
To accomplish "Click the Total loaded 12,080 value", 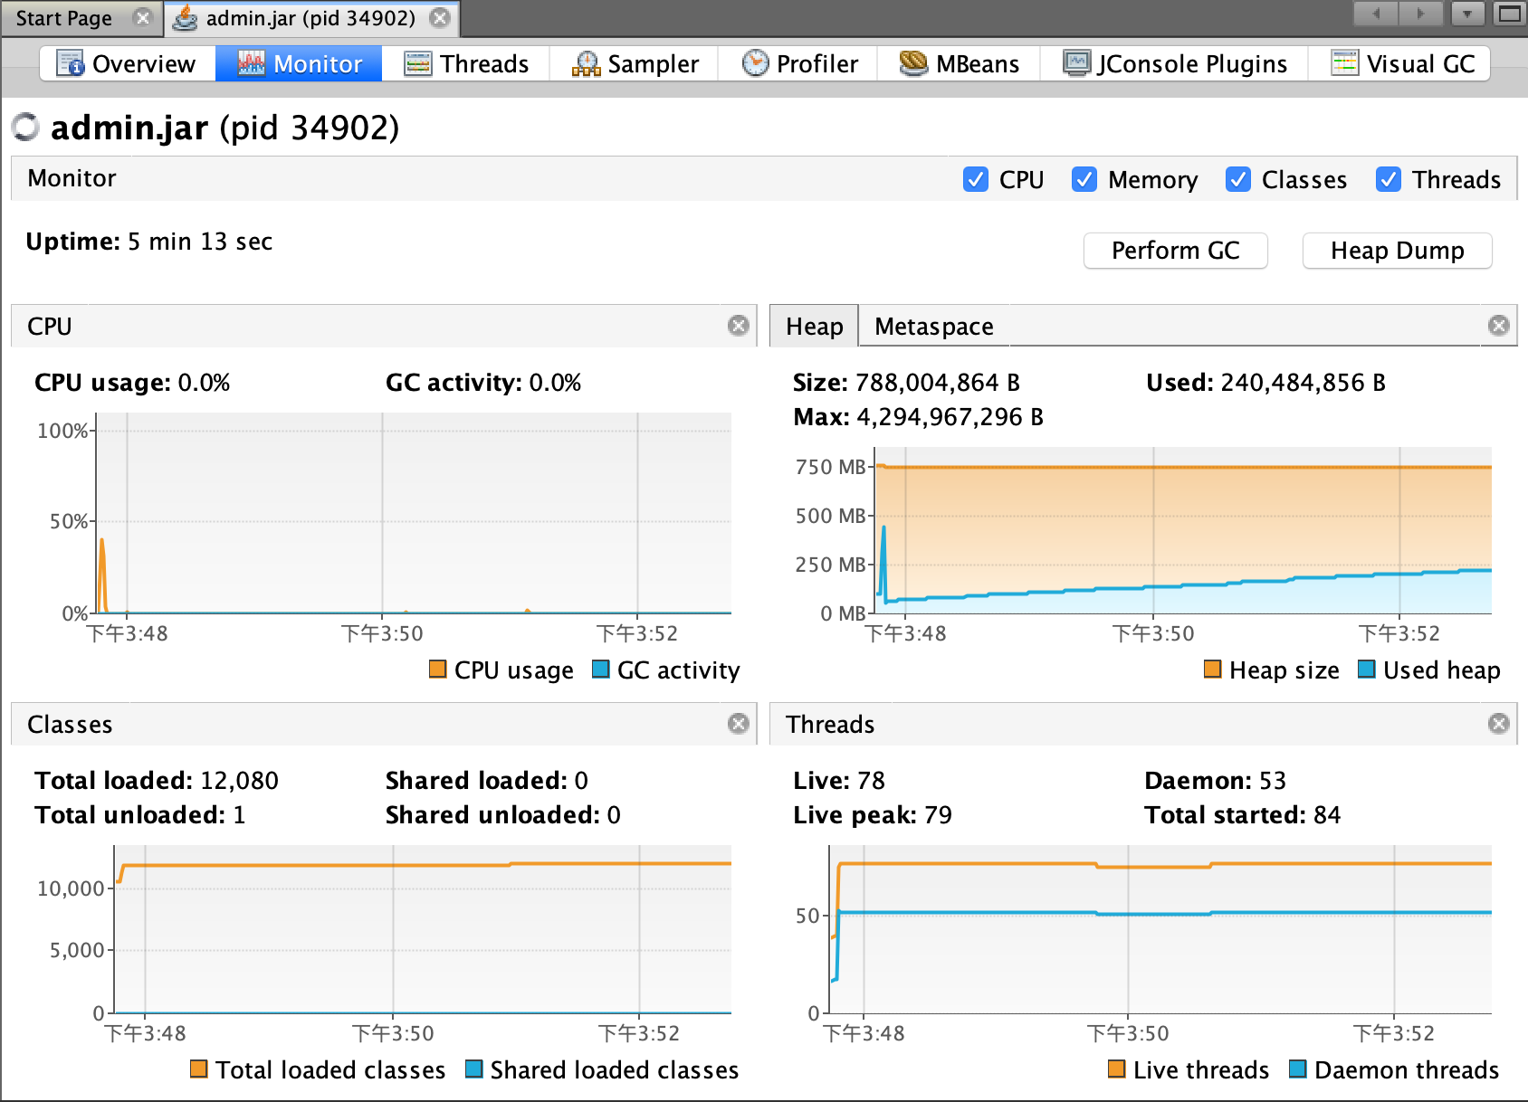I will pos(239,781).
